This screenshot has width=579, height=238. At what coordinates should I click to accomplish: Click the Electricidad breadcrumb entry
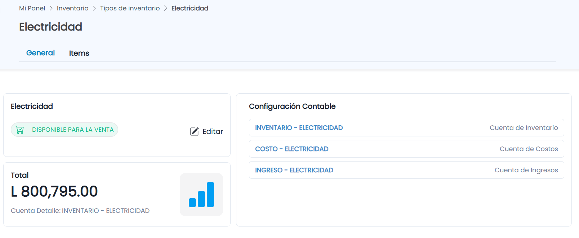point(190,8)
